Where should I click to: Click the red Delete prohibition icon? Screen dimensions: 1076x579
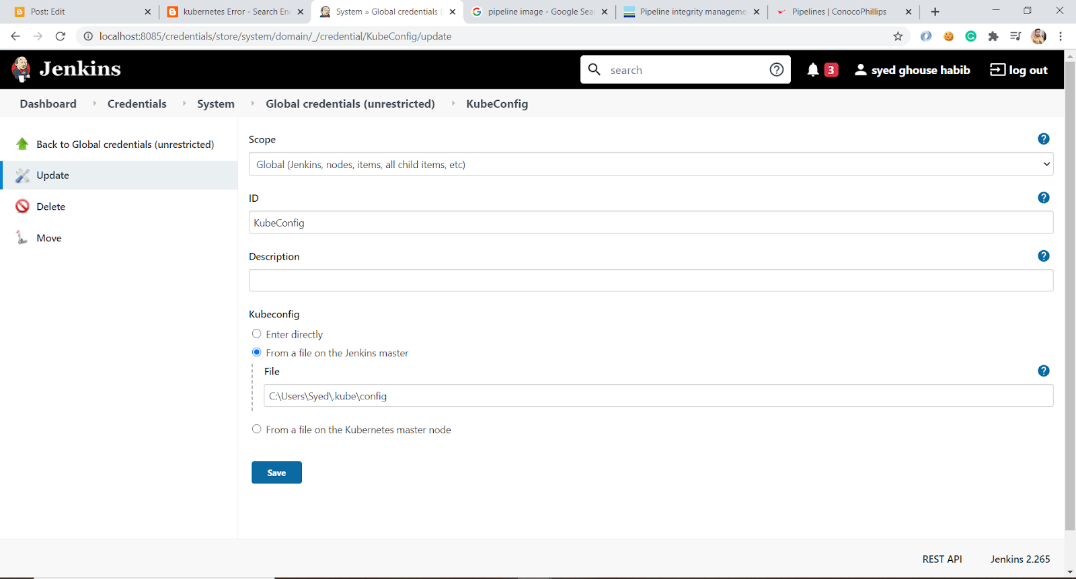[x=22, y=206]
